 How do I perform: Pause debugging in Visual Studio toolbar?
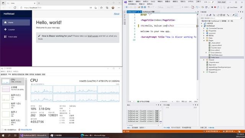pyautogui.click(x=212, y=7)
